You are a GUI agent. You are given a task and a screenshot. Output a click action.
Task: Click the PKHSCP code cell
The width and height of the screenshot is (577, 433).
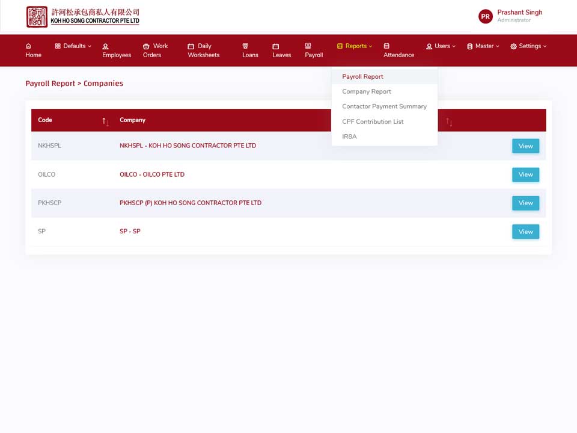point(49,203)
